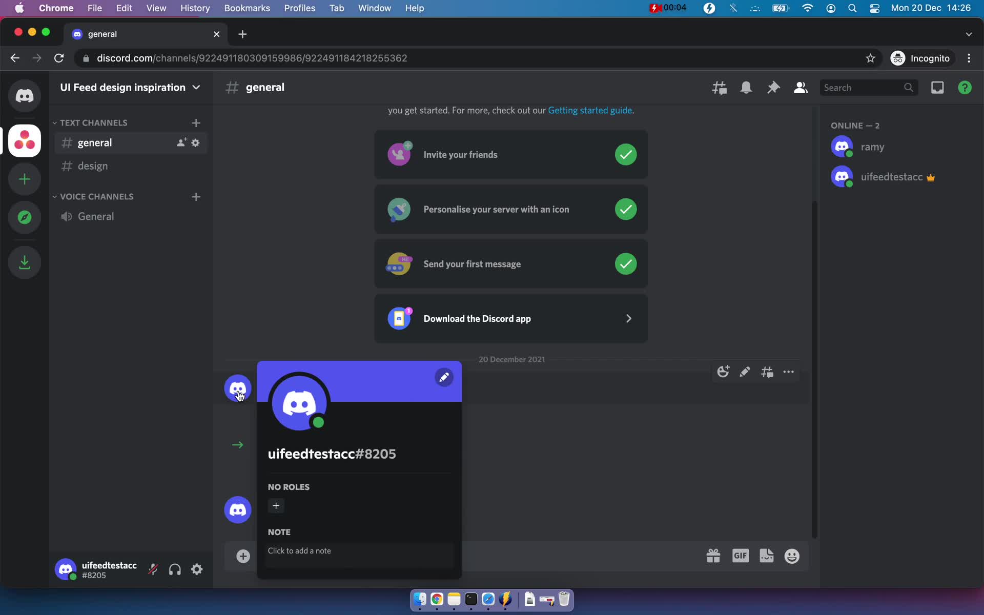984x615 pixels.
Task: Open User Settings gear
Action: pyautogui.click(x=197, y=569)
